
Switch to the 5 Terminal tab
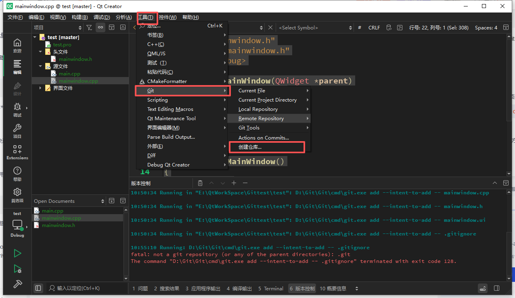coord(271,288)
